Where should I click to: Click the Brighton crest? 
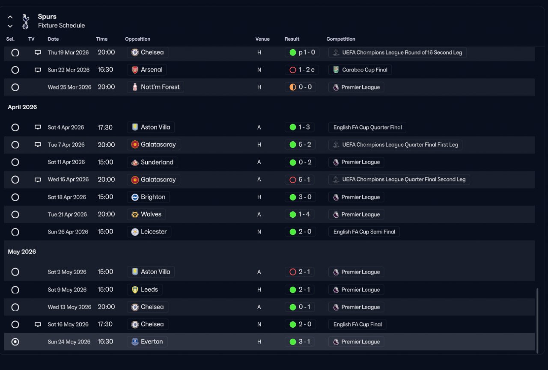coord(135,197)
